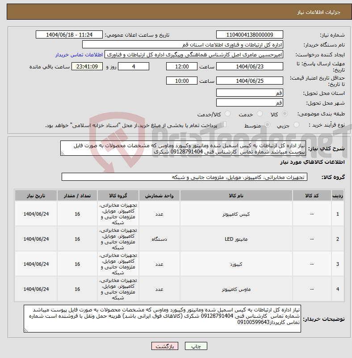This screenshot has height=358, width=352.
Task: Click the response deadline time 12:00
Action: [x=182, y=66]
